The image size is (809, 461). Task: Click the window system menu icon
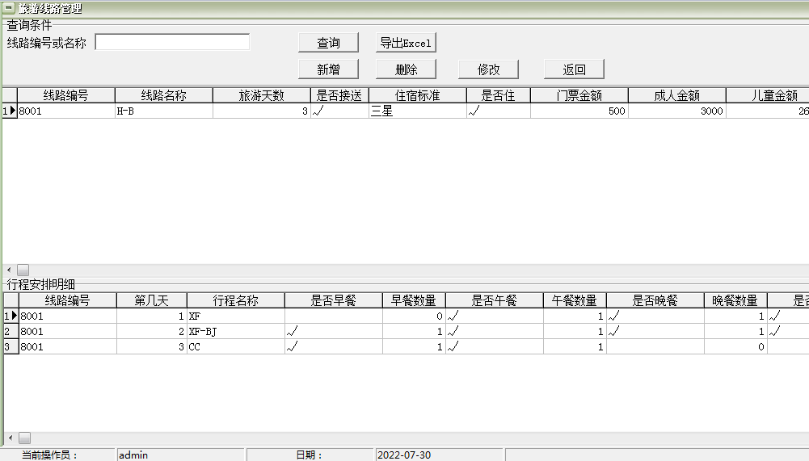point(9,8)
